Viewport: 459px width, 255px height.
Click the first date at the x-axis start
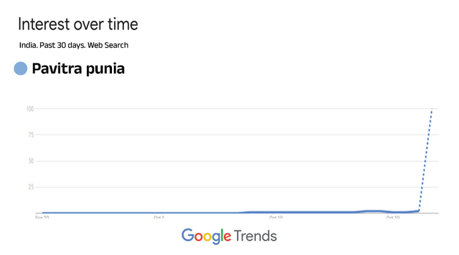coord(43,217)
